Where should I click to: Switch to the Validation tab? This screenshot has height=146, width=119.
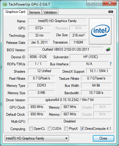[x=50, y=12]
